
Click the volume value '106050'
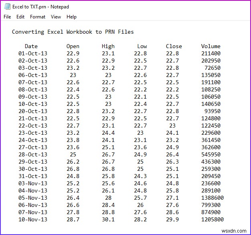pyautogui.click(x=211, y=97)
